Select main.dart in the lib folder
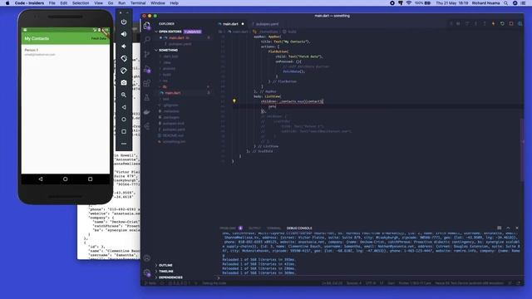 click(x=173, y=93)
